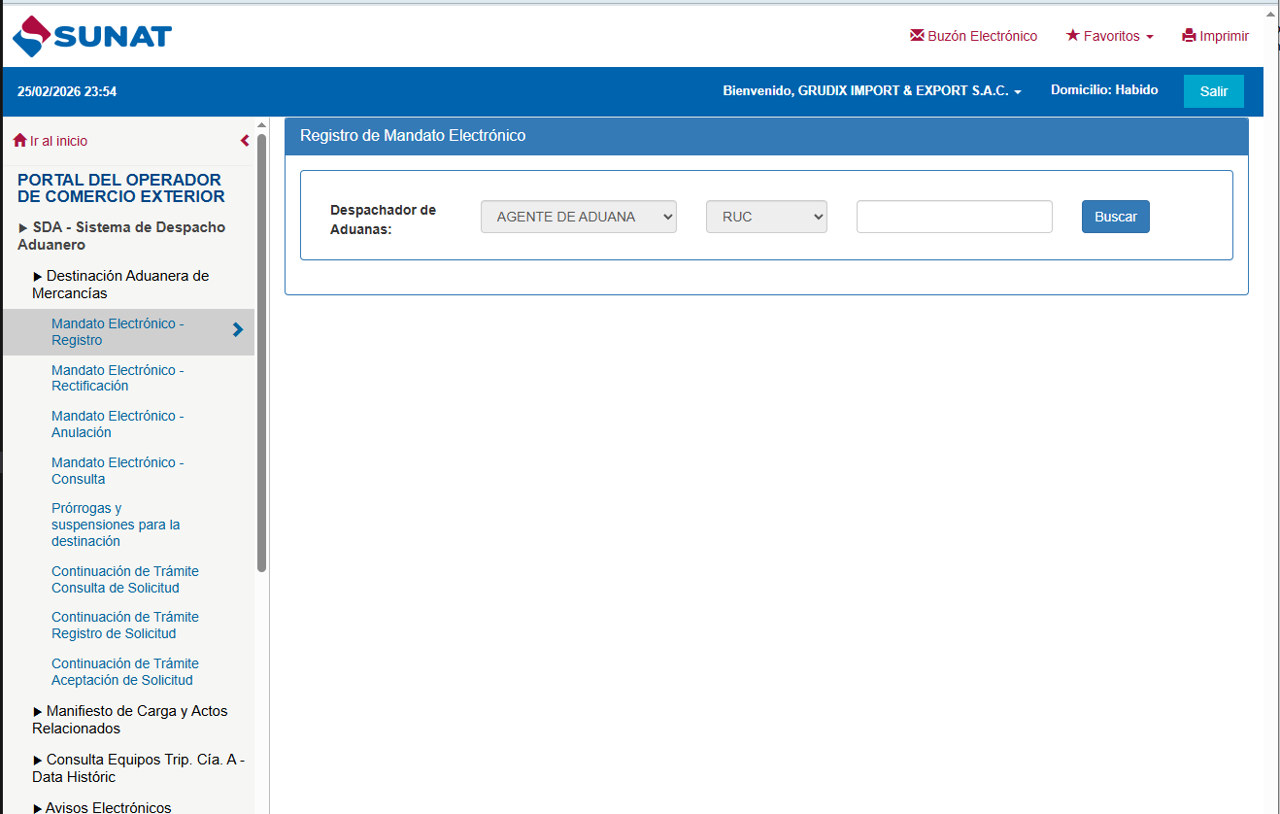1280x814 pixels.
Task: Click blue chevron beside Mandato Registro
Action: (x=238, y=330)
